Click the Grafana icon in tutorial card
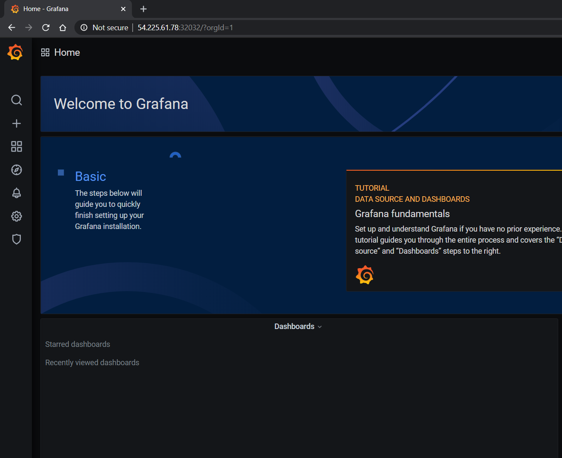Screen dimensions: 562x458 (x=364, y=275)
